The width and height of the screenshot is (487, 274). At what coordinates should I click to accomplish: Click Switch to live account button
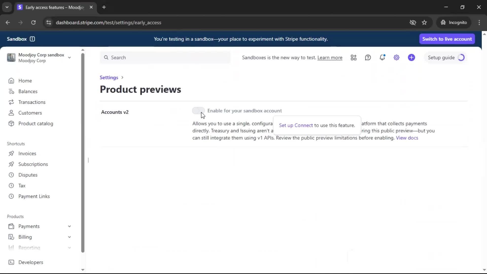coord(447,39)
